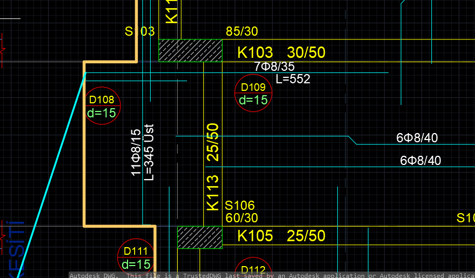Viewport: 475px width, 278px height.
Task: Click the thick cyan diagonal line
Action: click(x=51, y=174)
